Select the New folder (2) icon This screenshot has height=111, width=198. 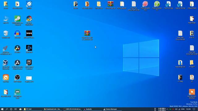[x=87, y=5]
